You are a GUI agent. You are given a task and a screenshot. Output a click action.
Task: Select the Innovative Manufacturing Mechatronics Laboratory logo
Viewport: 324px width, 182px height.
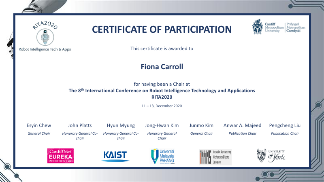[x=215, y=157]
